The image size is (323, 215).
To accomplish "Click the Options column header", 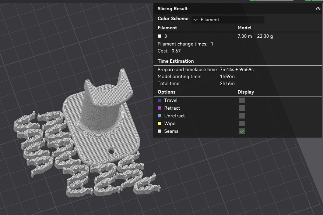I will tap(166, 92).
